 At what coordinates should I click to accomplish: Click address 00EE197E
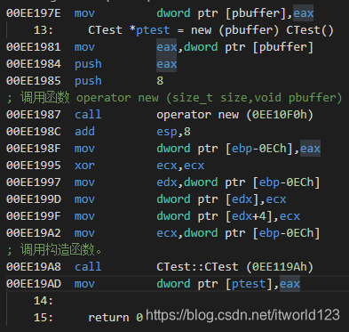34,13
